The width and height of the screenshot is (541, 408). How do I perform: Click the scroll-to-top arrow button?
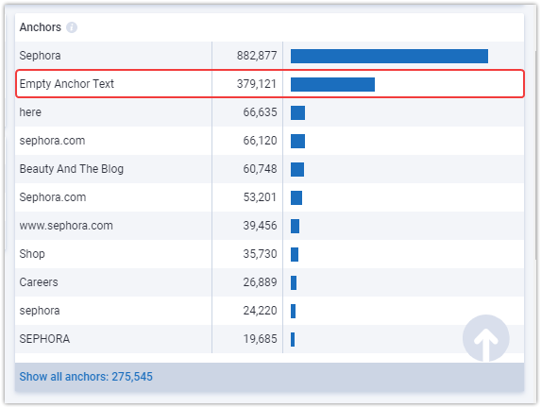(x=486, y=338)
